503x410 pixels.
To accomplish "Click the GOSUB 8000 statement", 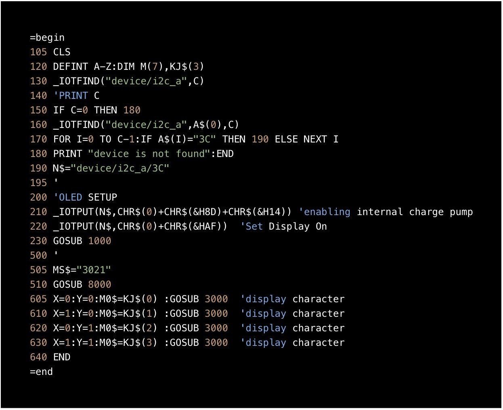I will coord(82,284).
